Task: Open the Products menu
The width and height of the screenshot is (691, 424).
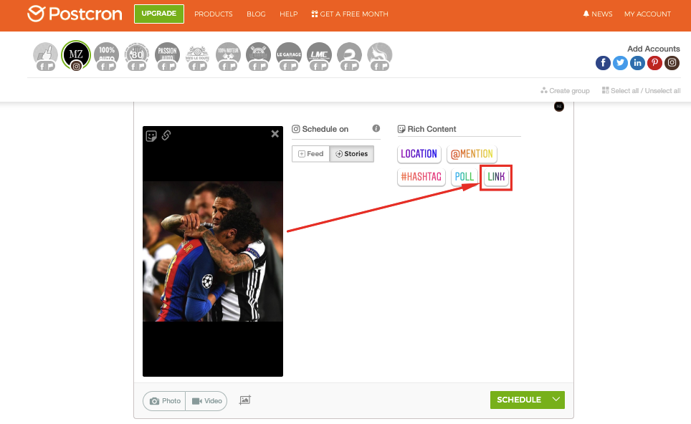Action: [x=213, y=14]
